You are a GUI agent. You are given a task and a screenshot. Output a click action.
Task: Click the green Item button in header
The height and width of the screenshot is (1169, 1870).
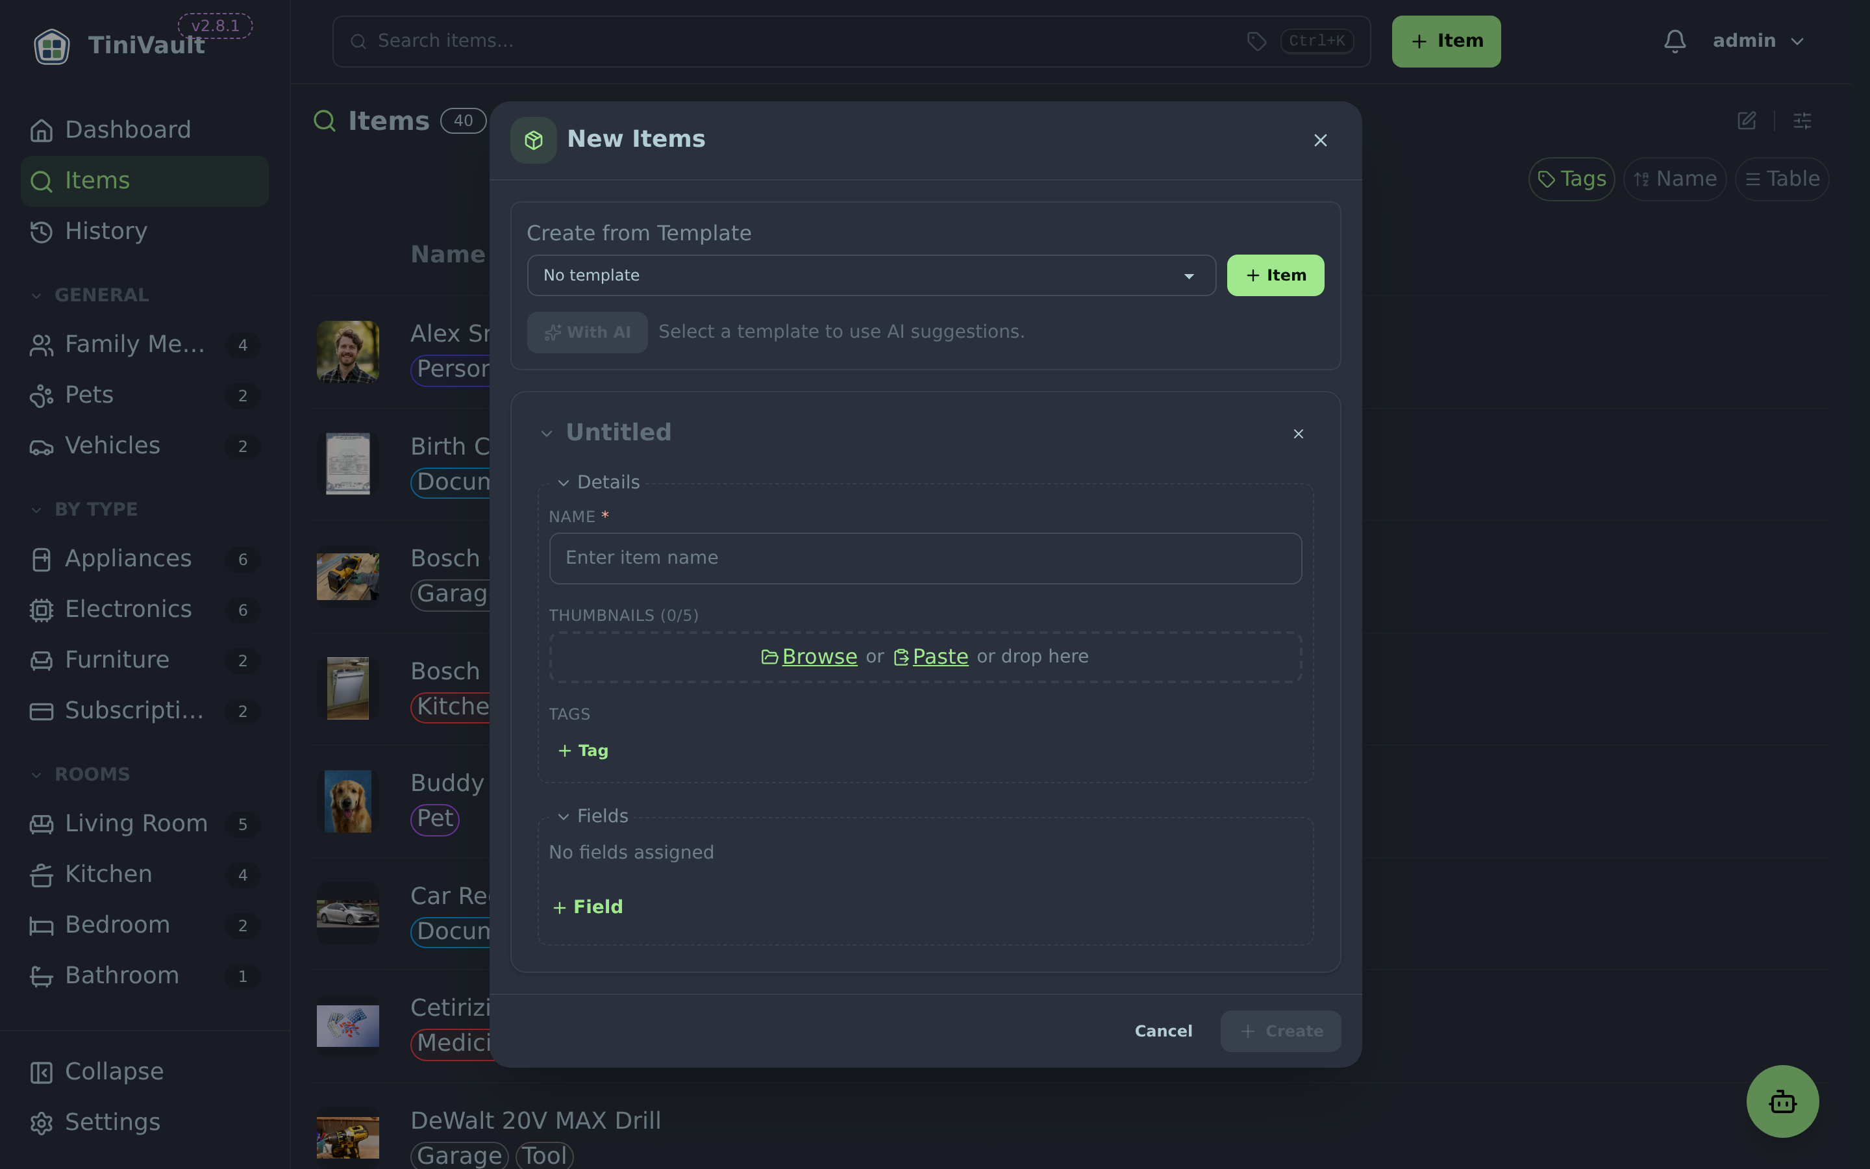click(1446, 41)
